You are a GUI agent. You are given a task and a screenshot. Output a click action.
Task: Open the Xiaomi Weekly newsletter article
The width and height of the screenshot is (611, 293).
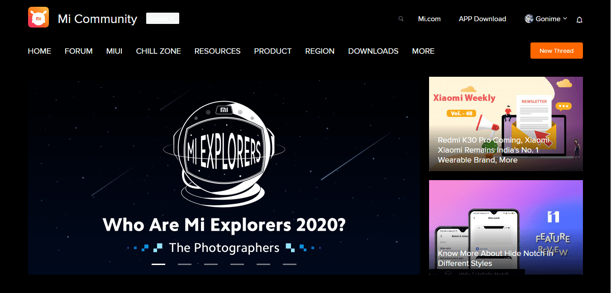[506, 124]
